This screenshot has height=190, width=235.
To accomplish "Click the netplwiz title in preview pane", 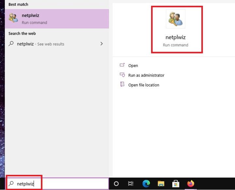I will pyautogui.click(x=176, y=37).
